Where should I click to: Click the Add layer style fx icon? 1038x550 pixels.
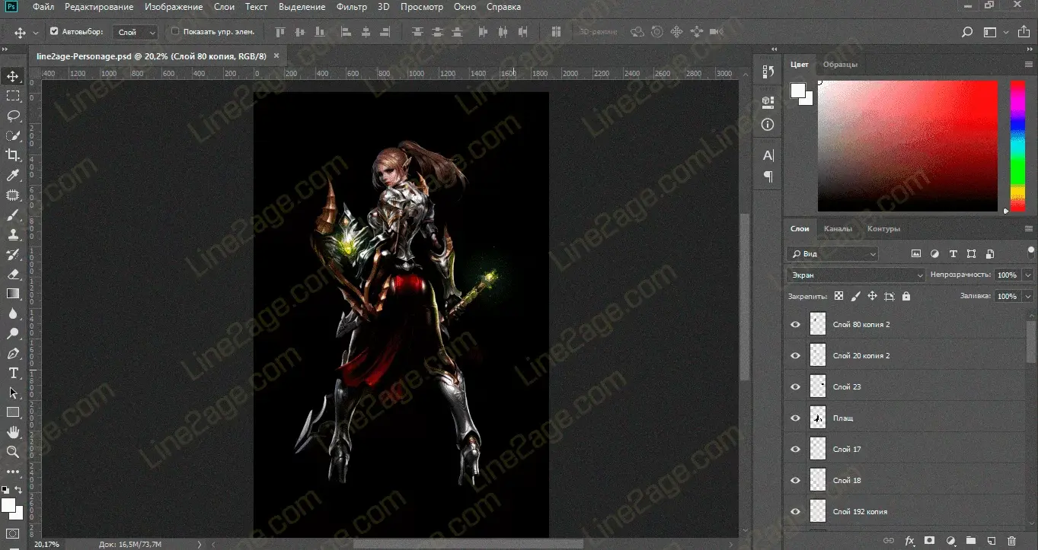[909, 541]
